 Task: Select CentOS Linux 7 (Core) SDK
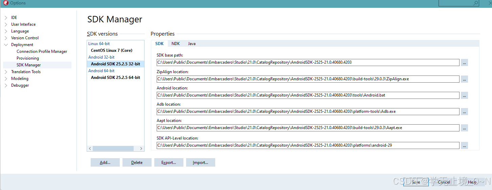112,50
